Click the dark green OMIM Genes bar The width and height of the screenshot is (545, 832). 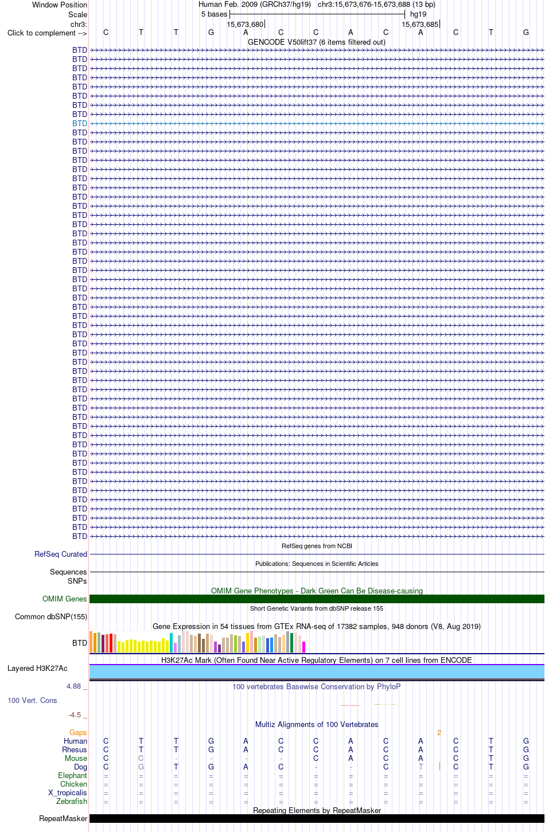pos(317,599)
